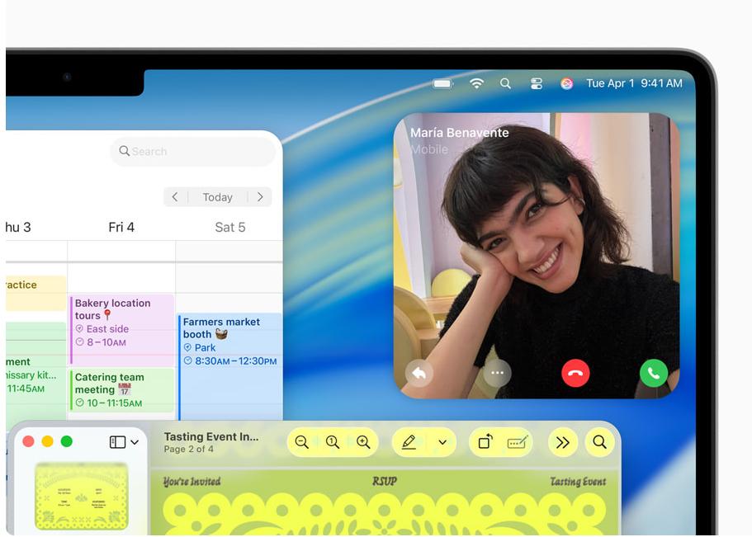Open Control Center in the menu bar
Screen dimensions: 752x537
coord(537,84)
